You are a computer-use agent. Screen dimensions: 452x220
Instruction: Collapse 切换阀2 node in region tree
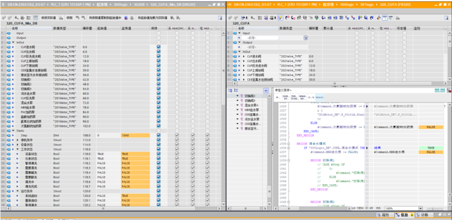pyautogui.click(x=238, y=96)
